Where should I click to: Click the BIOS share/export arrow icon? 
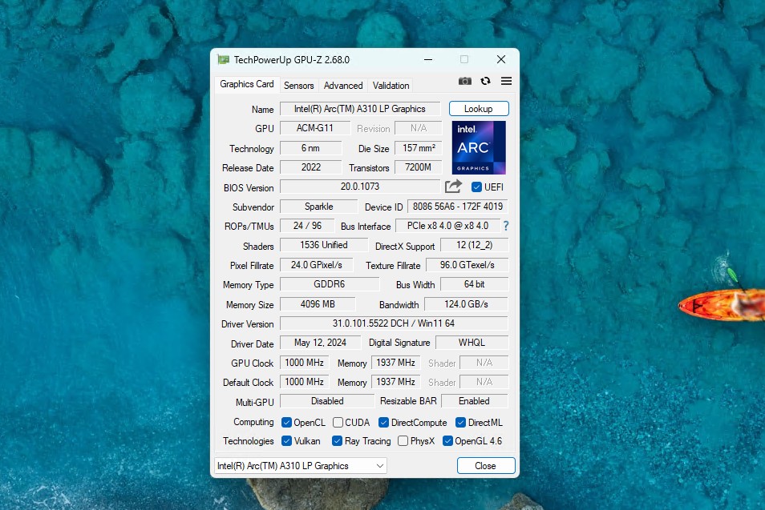click(x=454, y=187)
